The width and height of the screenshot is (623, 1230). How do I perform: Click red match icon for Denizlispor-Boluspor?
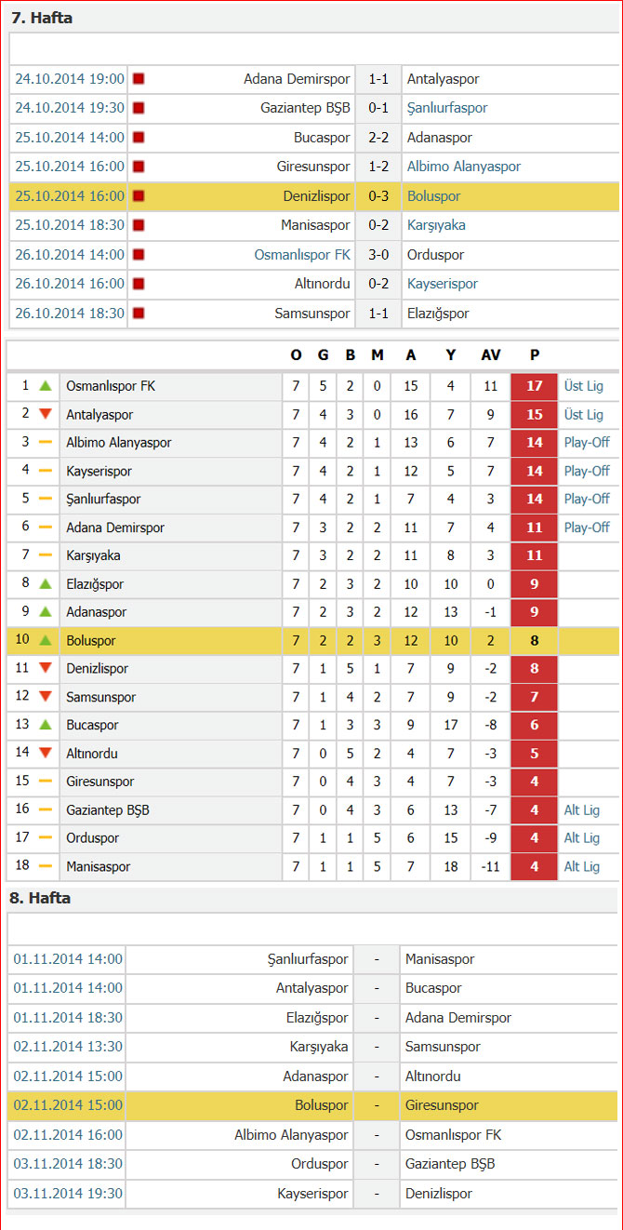[139, 196]
